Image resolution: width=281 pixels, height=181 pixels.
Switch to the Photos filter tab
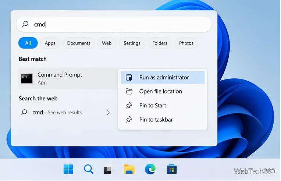(186, 43)
